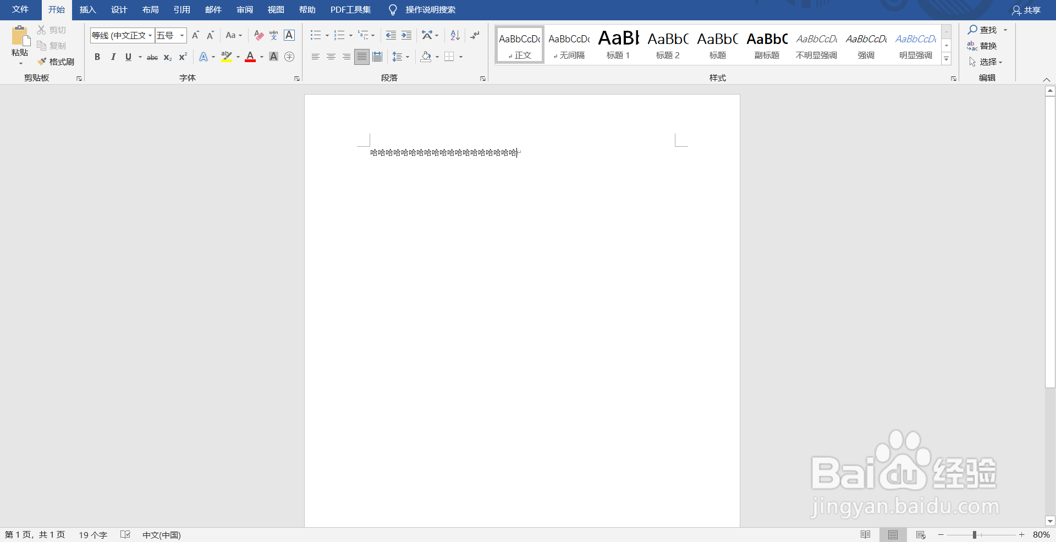Image resolution: width=1056 pixels, height=542 pixels.
Task: Click the Format Painter (格式刷) icon
Action: (x=42, y=62)
